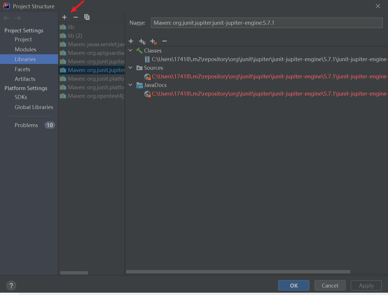Click IntelliJ logo in the title bar
This screenshot has height=295, width=388.
coord(7,6)
